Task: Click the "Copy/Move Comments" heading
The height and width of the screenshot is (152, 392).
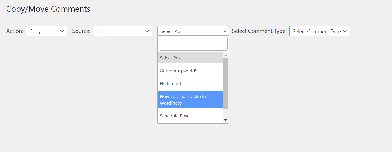Action: click(48, 9)
